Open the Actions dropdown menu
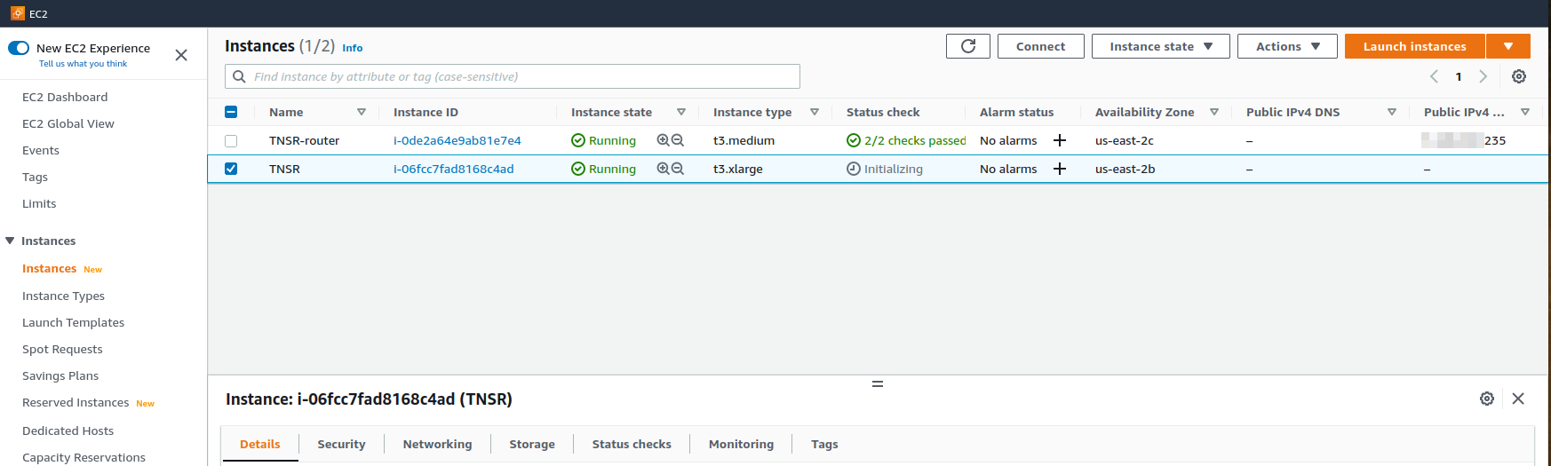This screenshot has height=466, width=1551. point(1286,46)
